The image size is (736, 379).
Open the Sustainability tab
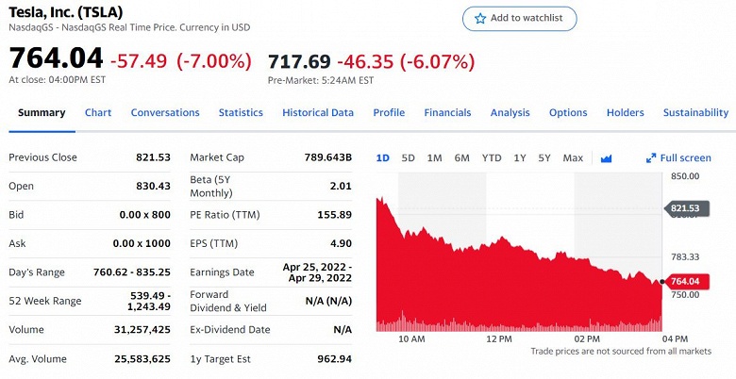695,113
